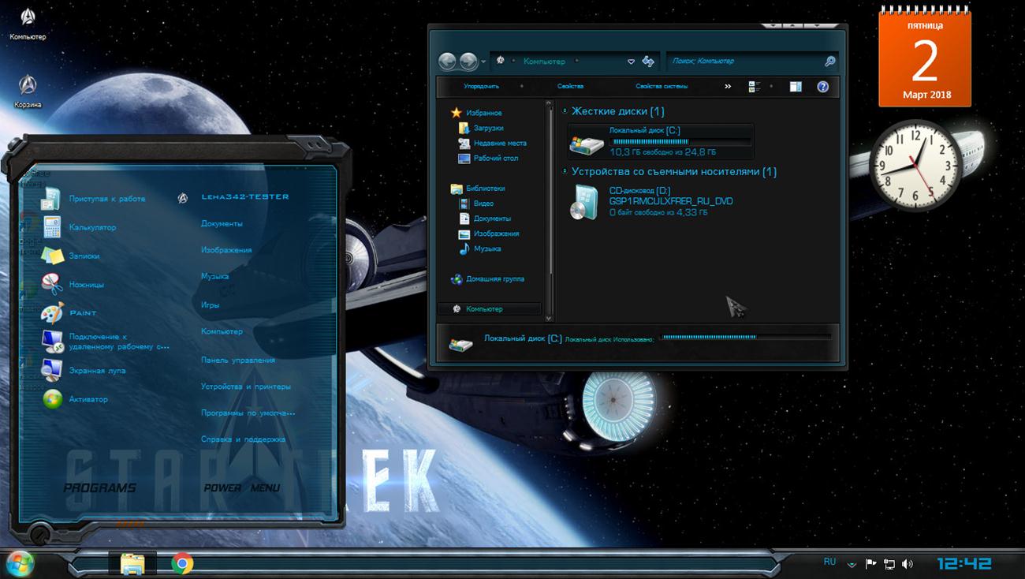Click the search magnifier in Explorer

click(829, 62)
